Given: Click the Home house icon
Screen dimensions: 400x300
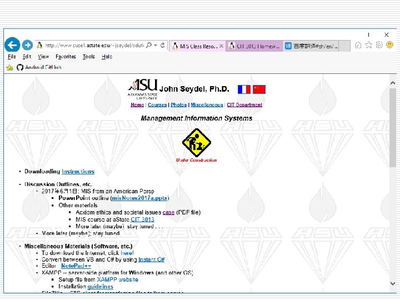Looking at the screenshot, I should [358, 45].
